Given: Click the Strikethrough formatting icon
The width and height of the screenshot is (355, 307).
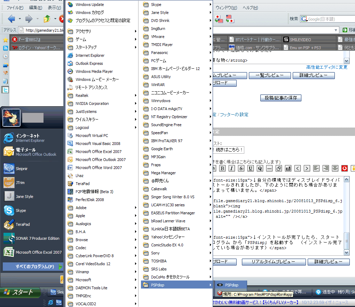Looking at the screenshot, I should click(241, 168).
